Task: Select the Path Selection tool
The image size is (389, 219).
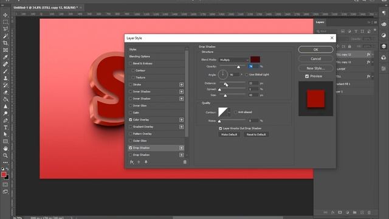Action: click(x=5, y=134)
